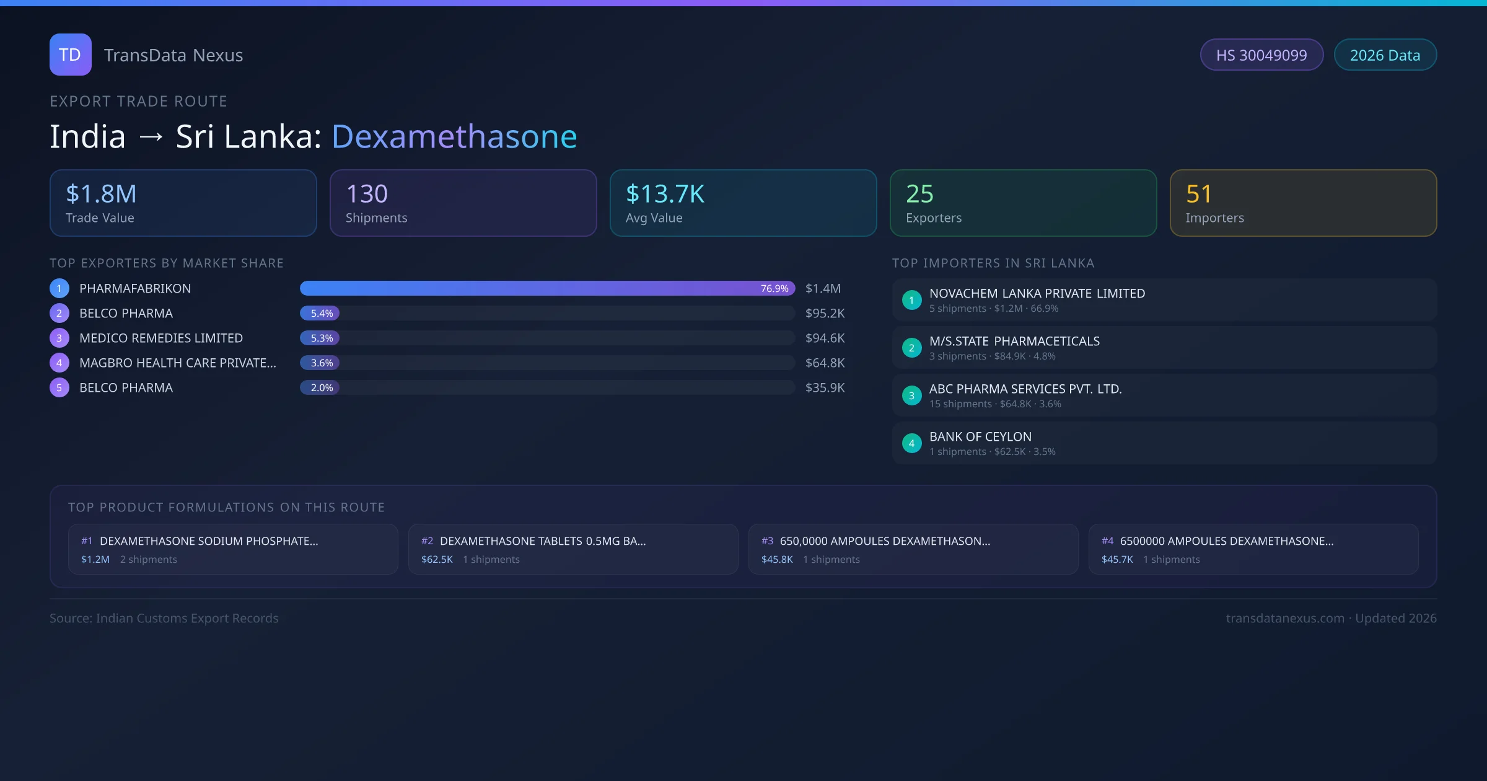Click the TD logo icon
Viewport: 1487px width, 781px height.
click(x=70, y=55)
